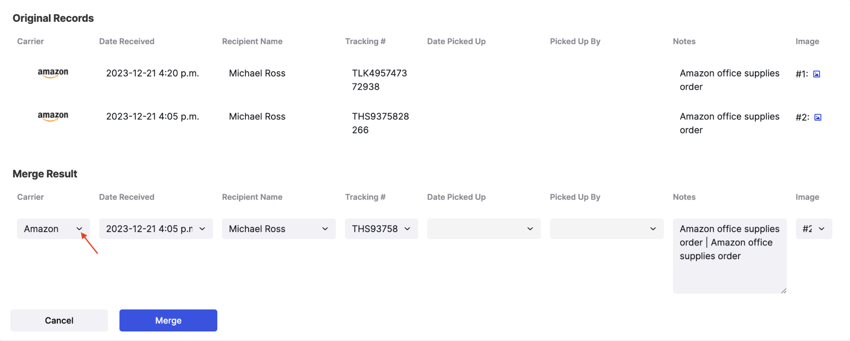Click the Merge Result heading
Screen dimensions: 850x341
[x=45, y=174]
